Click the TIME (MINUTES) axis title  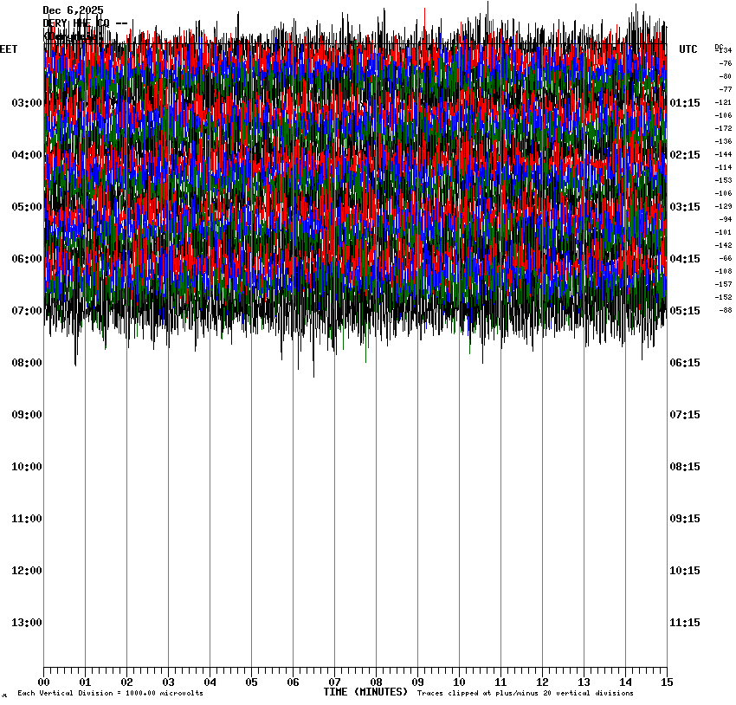pyautogui.click(x=365, y=692)
